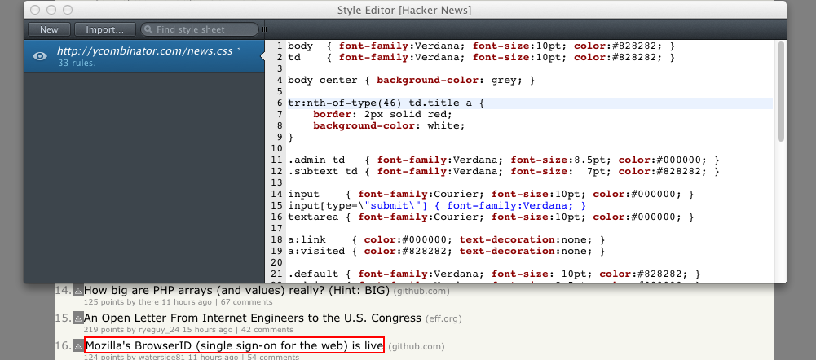Open 'How big are PHP arrays' story link
This screenshot has width=816, height=360.
coord(236,290)
